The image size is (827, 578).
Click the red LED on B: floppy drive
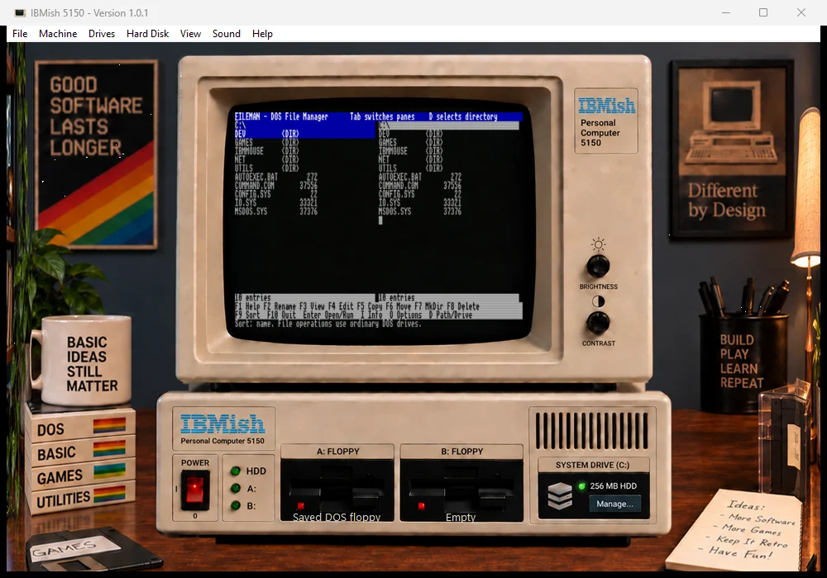tap(422, 506)
